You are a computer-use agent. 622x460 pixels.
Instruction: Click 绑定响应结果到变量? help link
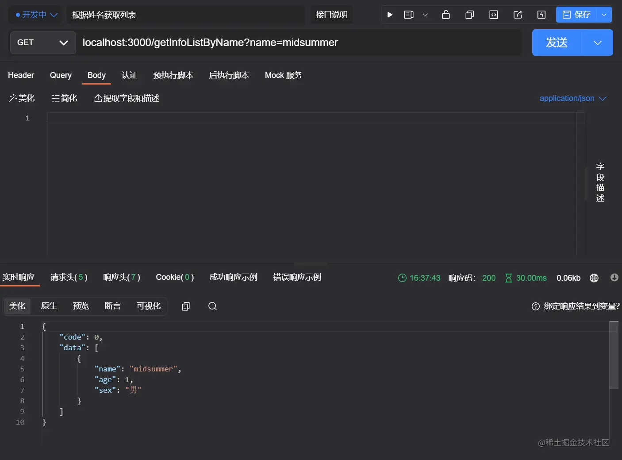[576, 306]
